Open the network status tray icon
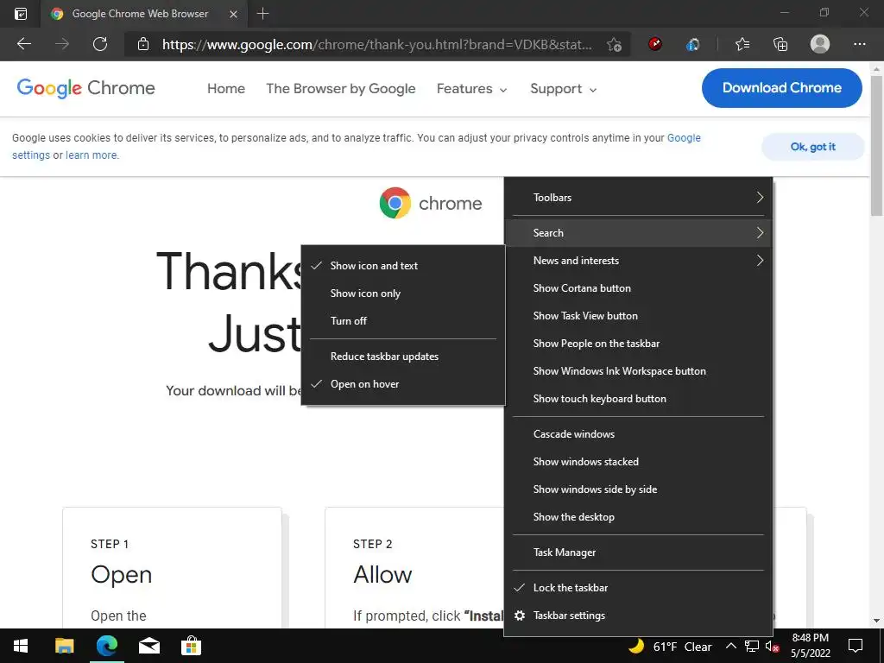The width and height of the screenshot is (884, 663). [x=752, y=646]
